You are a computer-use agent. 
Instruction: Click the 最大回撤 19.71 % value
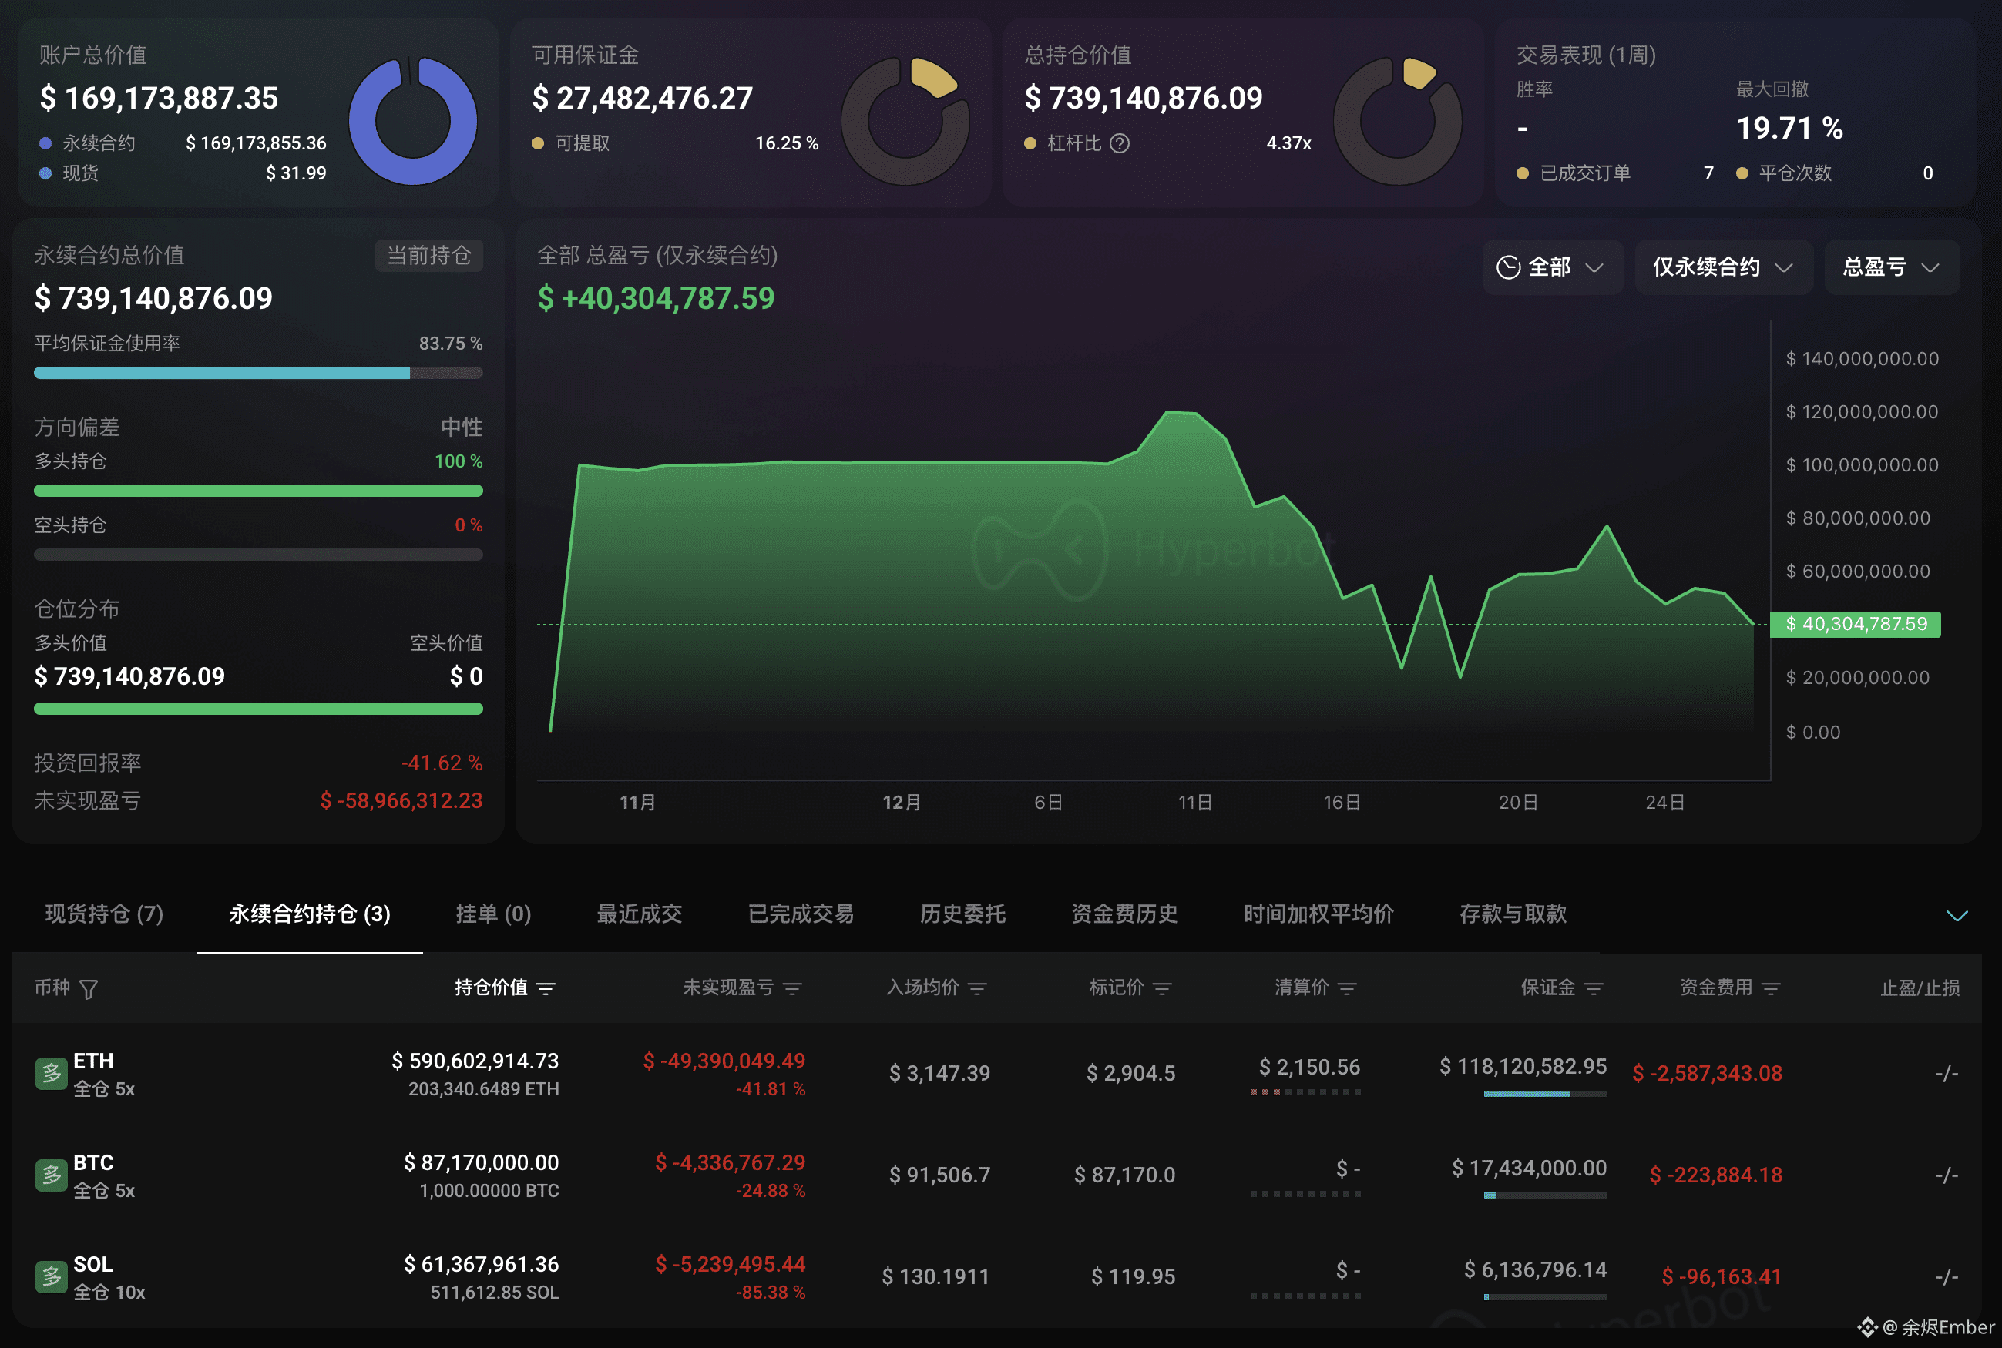click(x=1789, y=129)
